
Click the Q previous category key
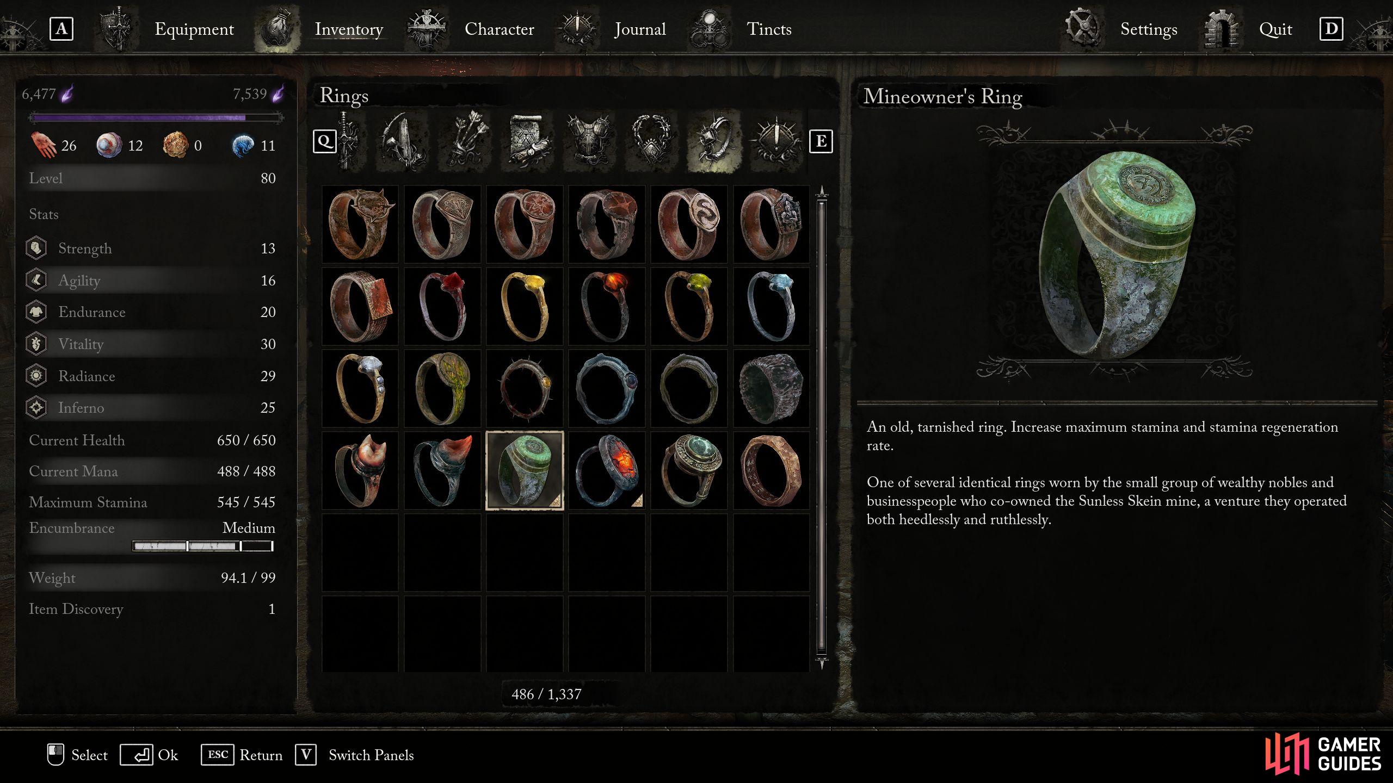(325, 141)
